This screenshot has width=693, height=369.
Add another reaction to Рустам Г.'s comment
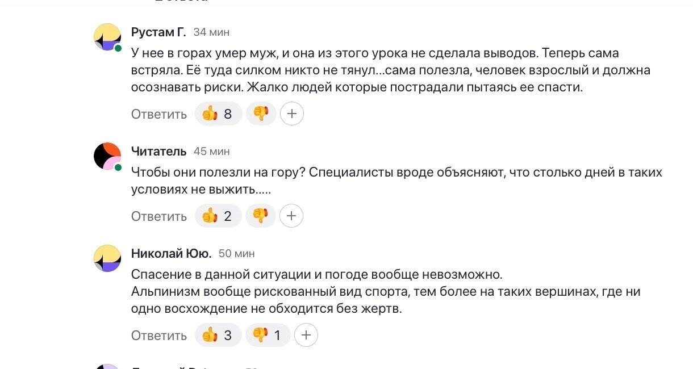pyautogui.click(x=292, y=114)
